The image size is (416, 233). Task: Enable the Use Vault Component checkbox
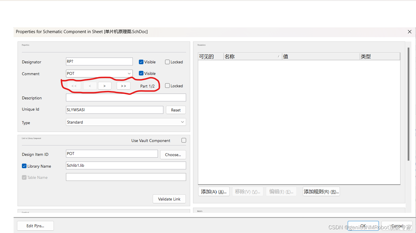184,140
